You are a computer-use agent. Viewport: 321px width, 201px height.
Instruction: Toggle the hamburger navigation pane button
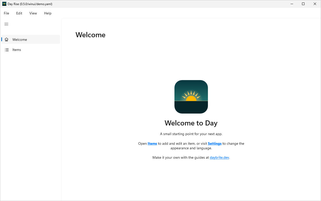[6, 24]
